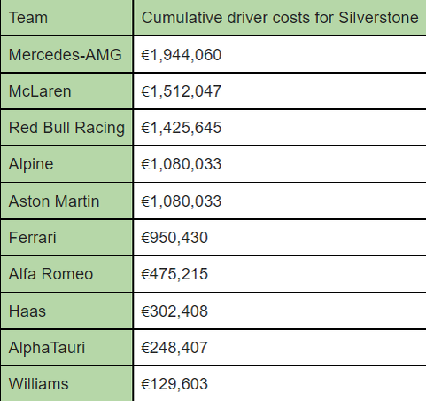The height and width of the screenshot is (401, 426).
Task: Click the Red Bull Racing cell
Action: coord(66,128)
